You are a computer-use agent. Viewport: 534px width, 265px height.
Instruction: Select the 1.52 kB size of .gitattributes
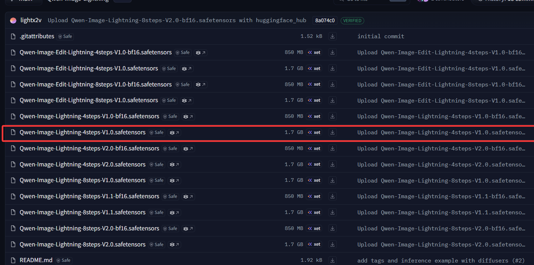(x=311, y=36)
